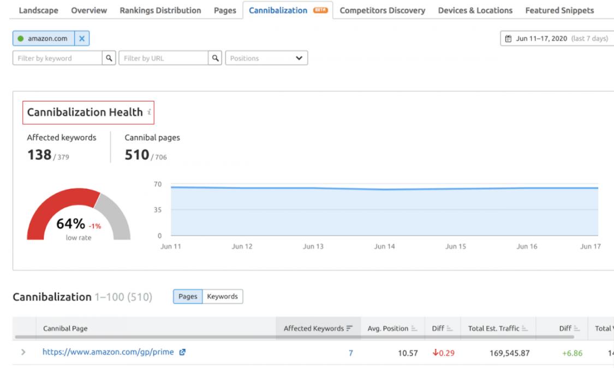Viewport: 614px width, 368px height.
Task: Click the Filter by URL field
Action: pyautogui.click(x=164, y=58)
